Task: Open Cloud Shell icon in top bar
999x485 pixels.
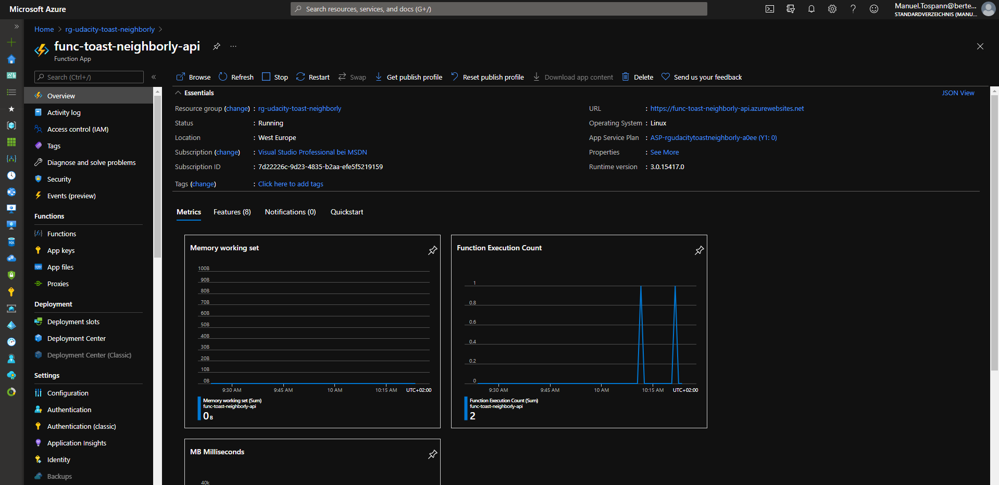Action: [x=770, y=9]
